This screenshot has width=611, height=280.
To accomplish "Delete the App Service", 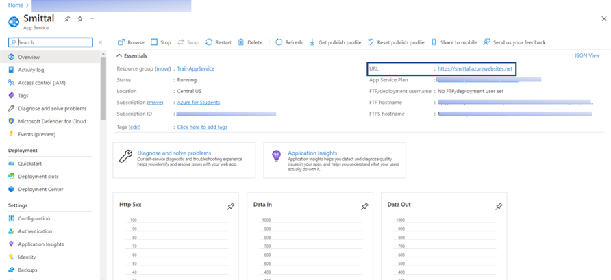I will pos(250,42).
